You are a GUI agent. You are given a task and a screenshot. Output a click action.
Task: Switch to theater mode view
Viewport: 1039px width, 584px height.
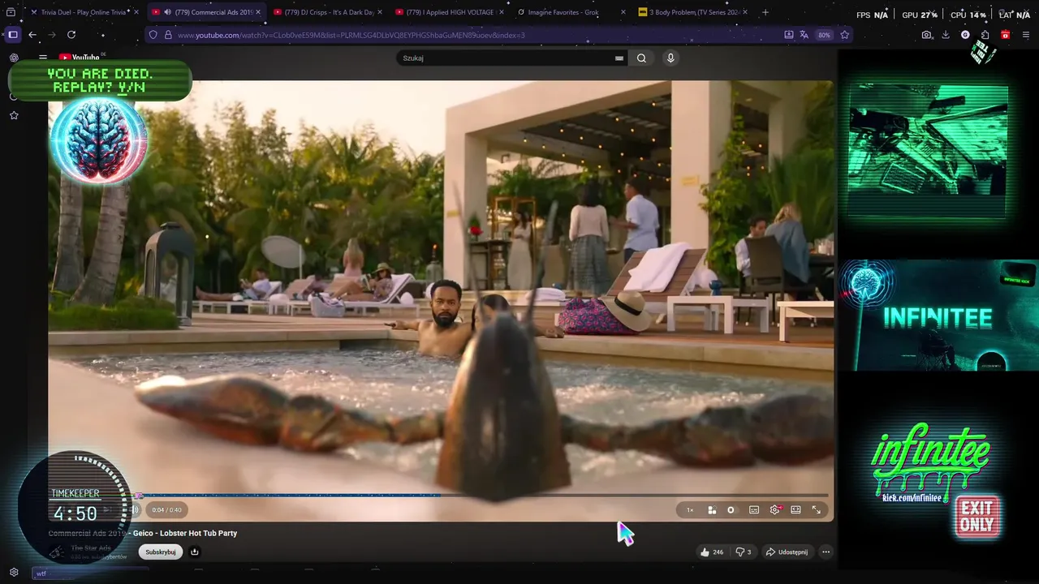[x=795, y=509]
